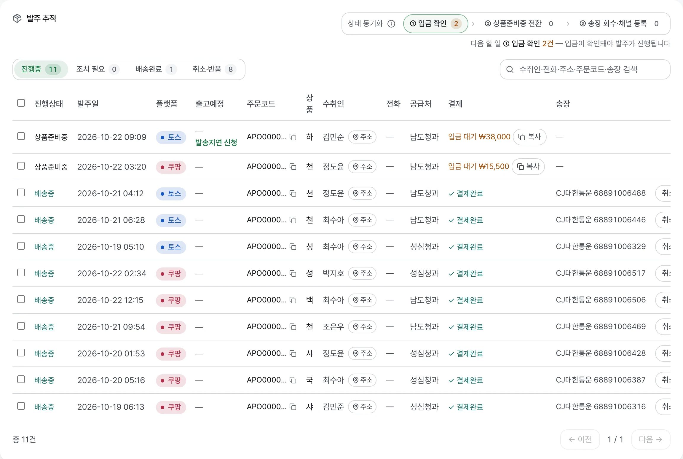Click 복사 button for ₩38,000 payment
This screenshot has width=683, height=459.
[529, 137]
